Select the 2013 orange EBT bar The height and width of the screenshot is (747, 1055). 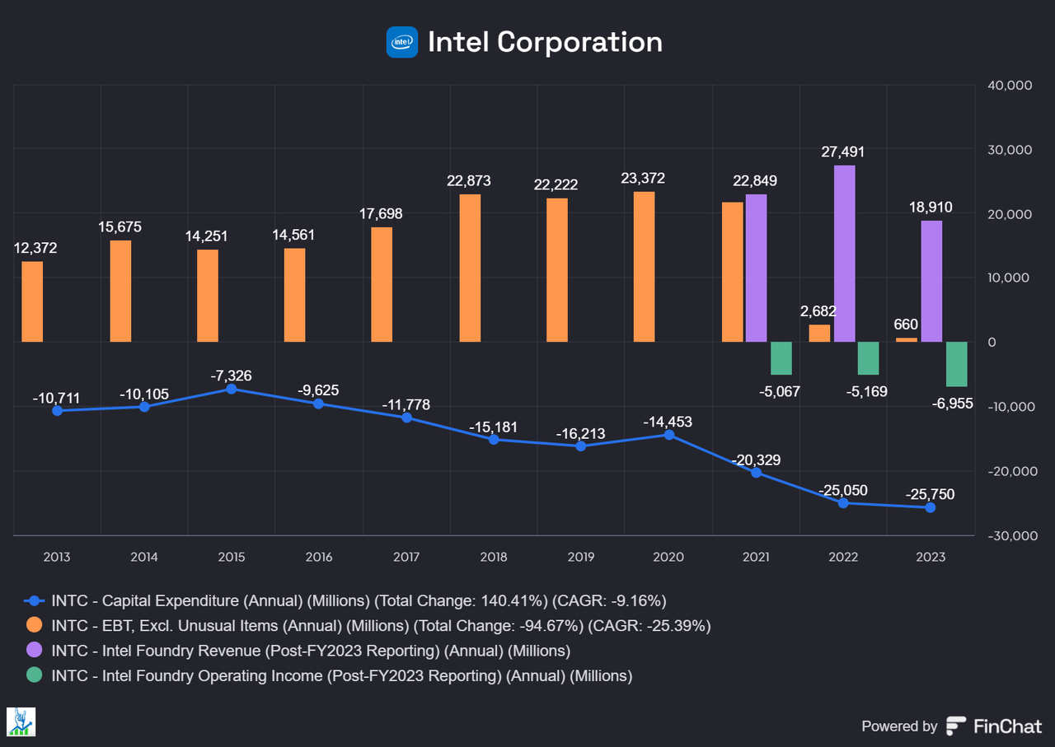(32, 301)
